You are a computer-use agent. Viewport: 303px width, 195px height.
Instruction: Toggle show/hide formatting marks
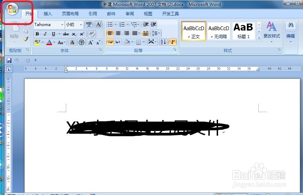pos(172,42)
